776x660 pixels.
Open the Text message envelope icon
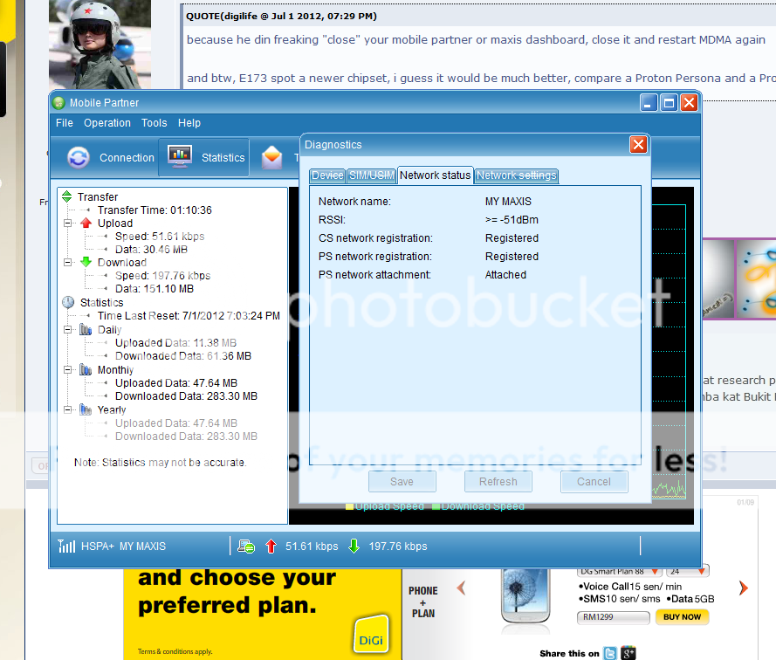(272, 158)
